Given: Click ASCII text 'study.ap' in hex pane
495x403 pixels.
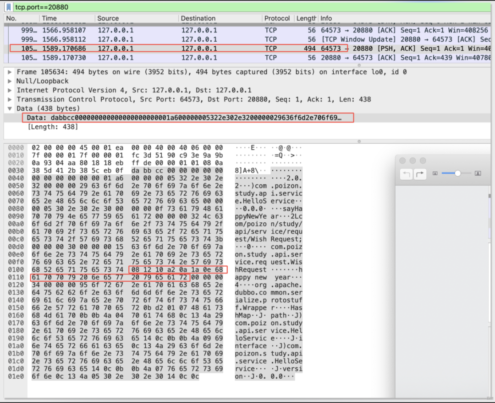Looking at the screenshot, I should (x=251, y=193).
